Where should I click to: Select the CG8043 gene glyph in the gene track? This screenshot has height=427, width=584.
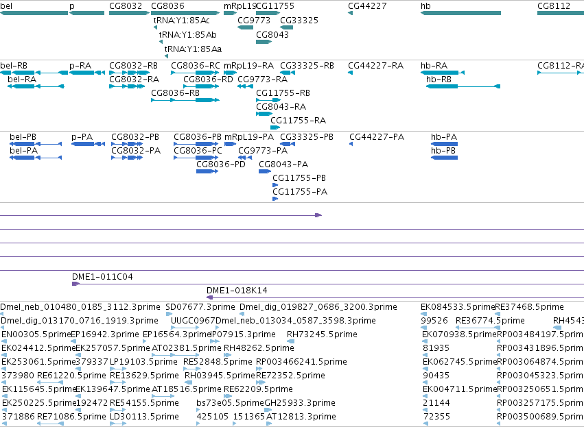click(264, 42)
